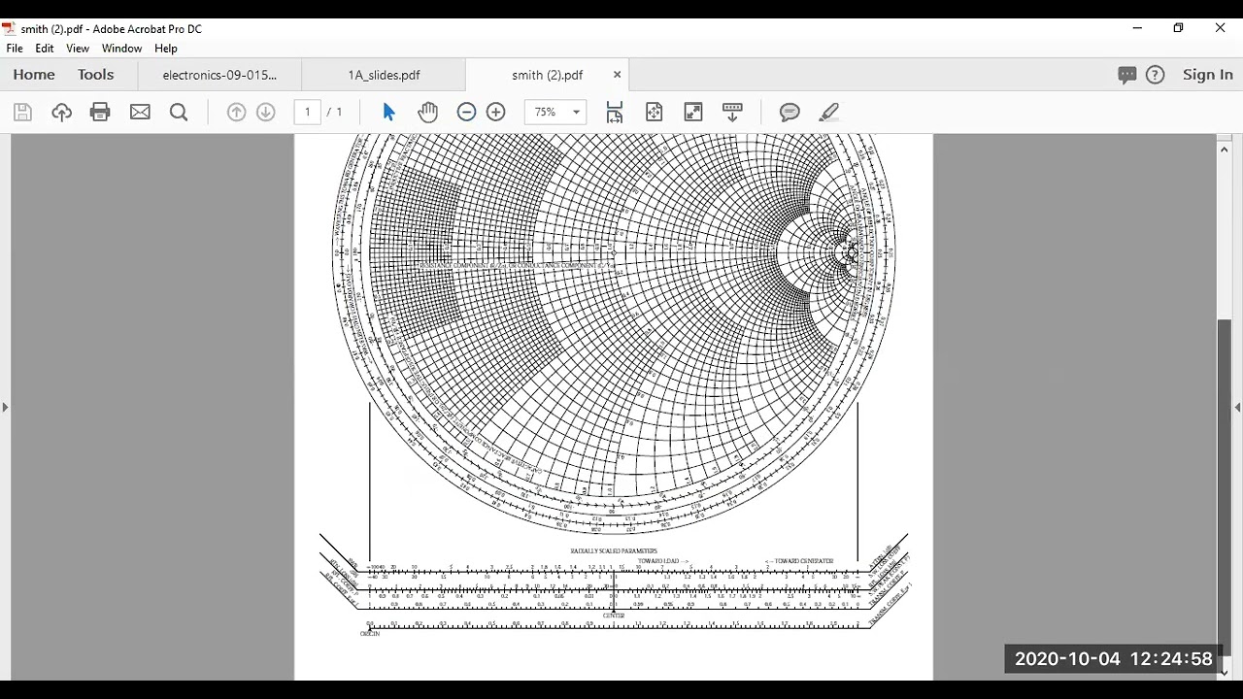Image resolution: width=1243 pixels, height=699 pixels.
Task: Upload file to cloud icon
Action: (x=61, y=113)
